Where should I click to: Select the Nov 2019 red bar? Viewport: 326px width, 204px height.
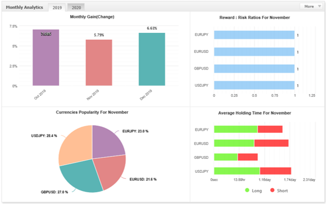(x=99, y=62)
